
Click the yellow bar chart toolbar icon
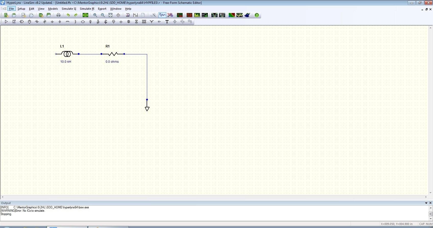click(x=197, y=15)
